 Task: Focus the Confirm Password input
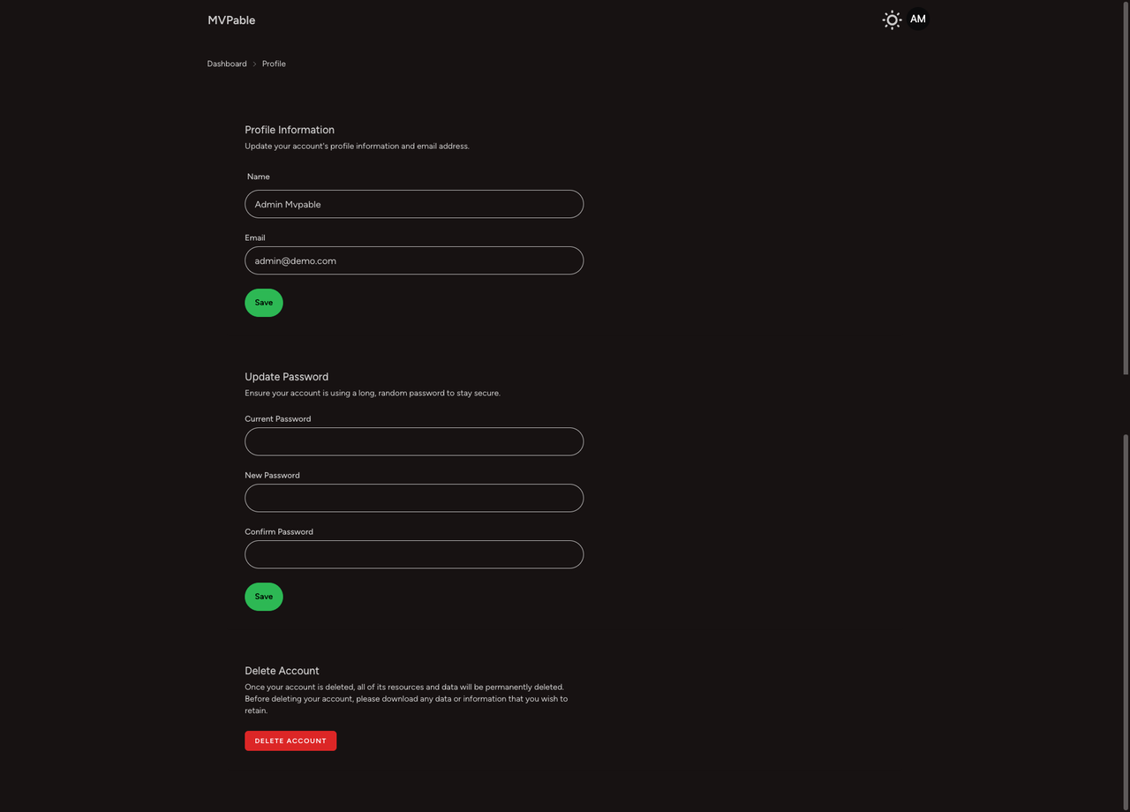coord(413,554)
